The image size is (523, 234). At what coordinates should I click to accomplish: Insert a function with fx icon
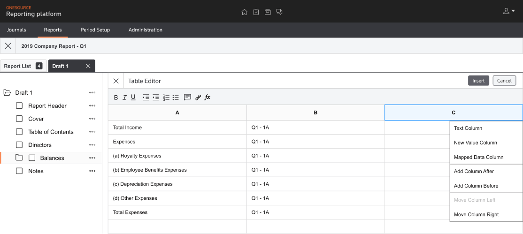coord(208,98)
